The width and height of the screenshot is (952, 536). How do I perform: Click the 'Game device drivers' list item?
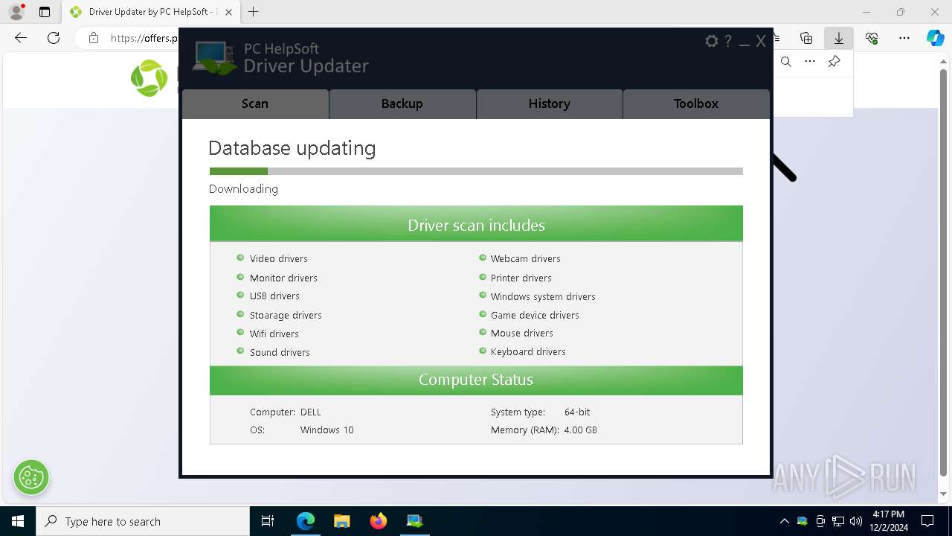tap(535, 315)
